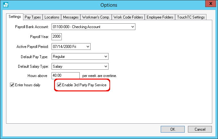This screenshot has height=139, width=218.
Task: Switch to the Employee Folders tab
Action: (x=160, y=17)
